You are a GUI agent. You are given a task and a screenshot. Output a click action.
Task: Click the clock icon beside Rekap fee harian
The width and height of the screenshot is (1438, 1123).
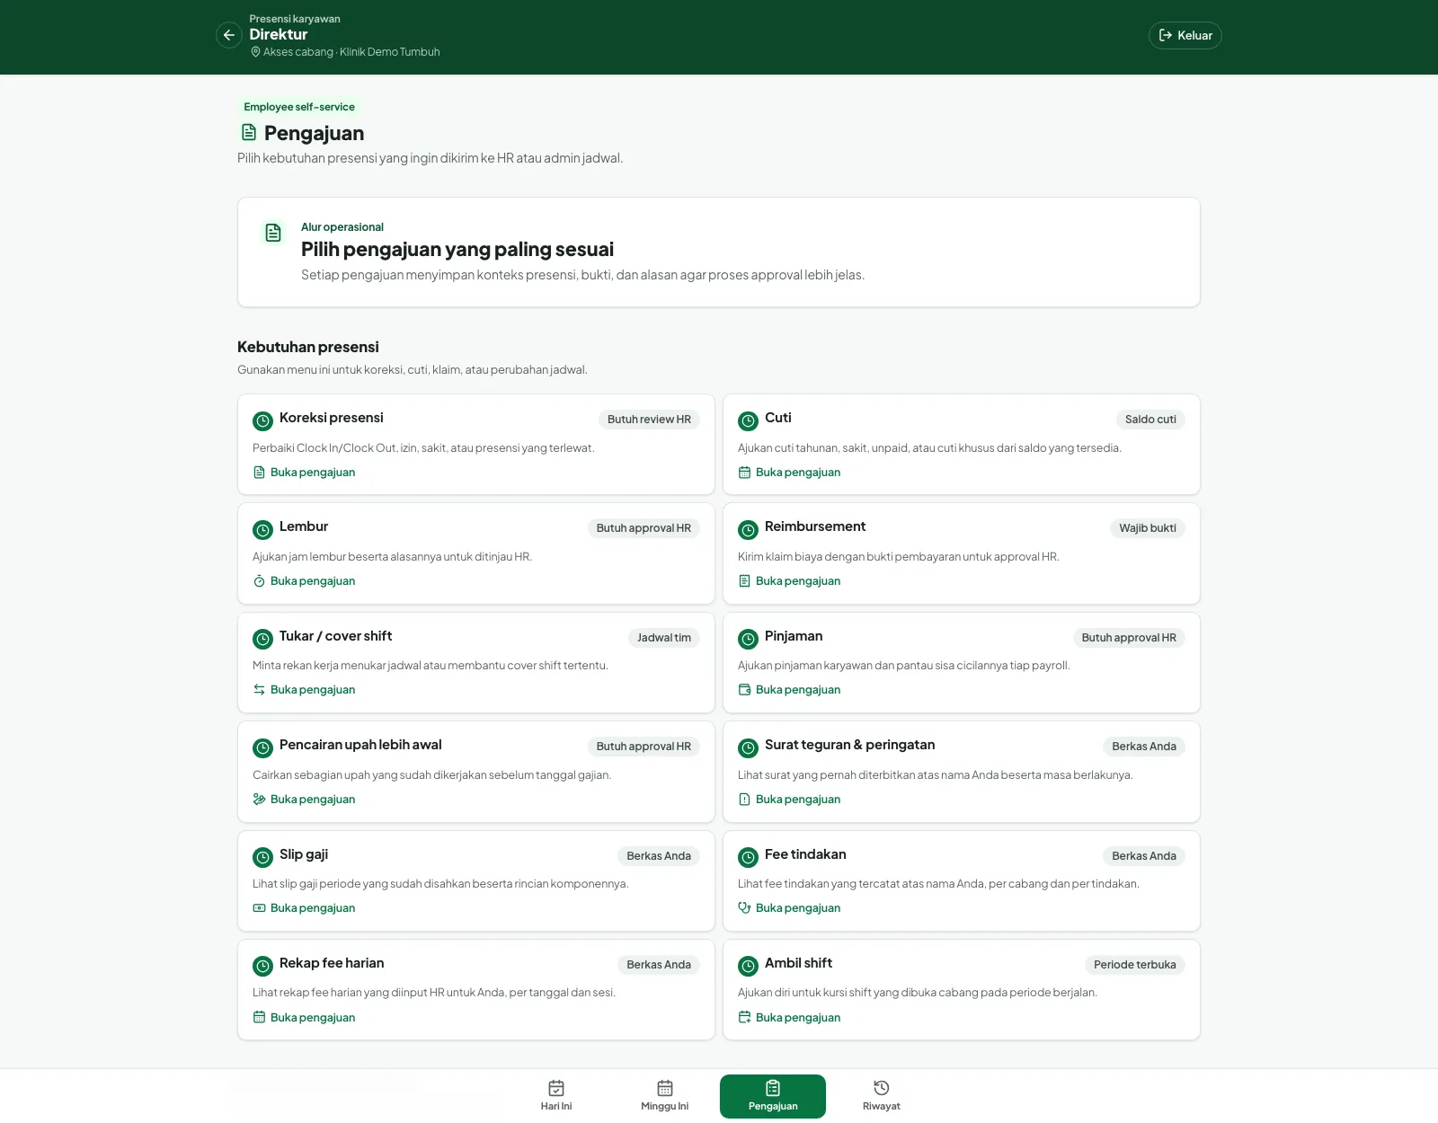point(262,966)
